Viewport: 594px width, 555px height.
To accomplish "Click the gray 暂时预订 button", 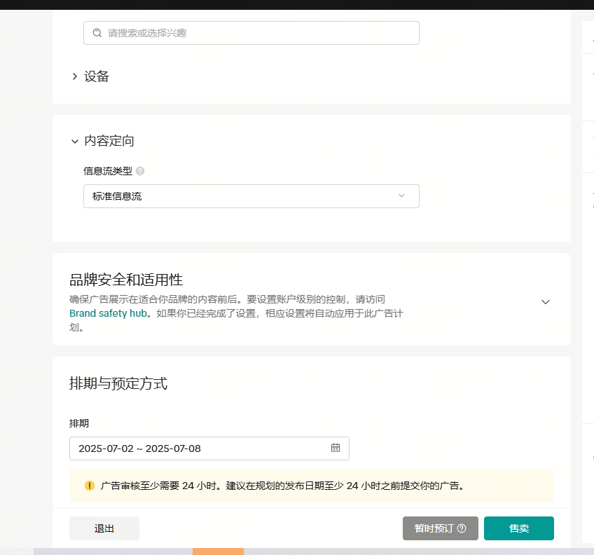I will [x=434, y=528].
